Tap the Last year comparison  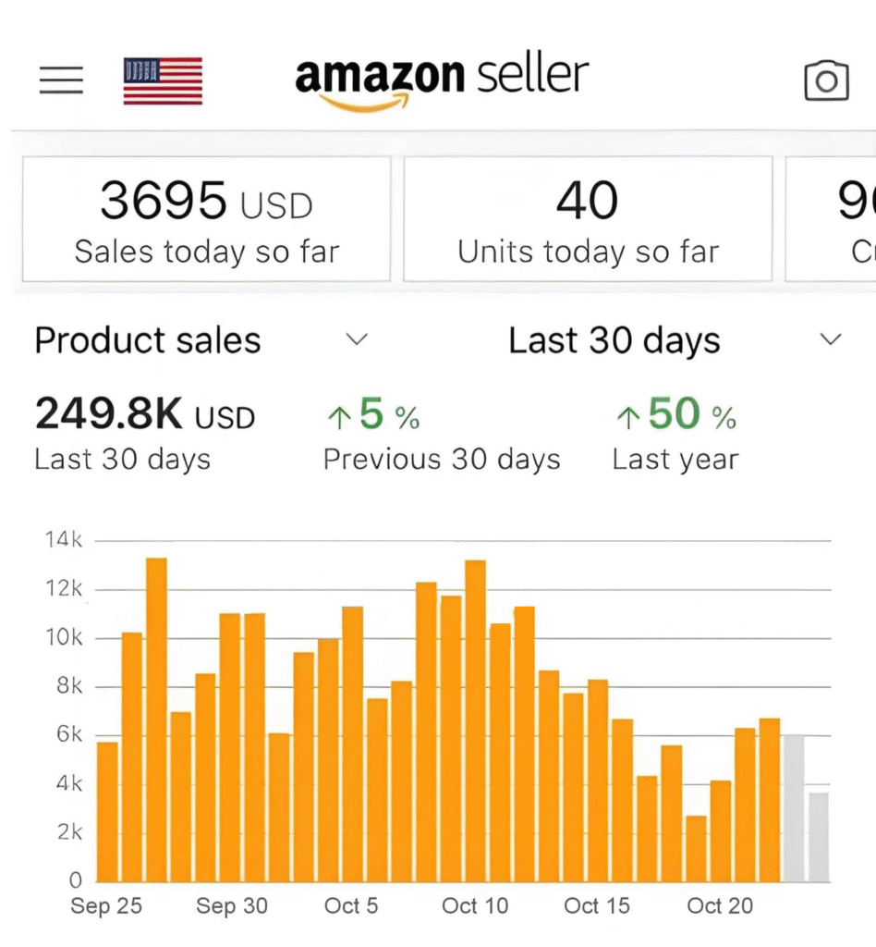[x=675, y=460]
